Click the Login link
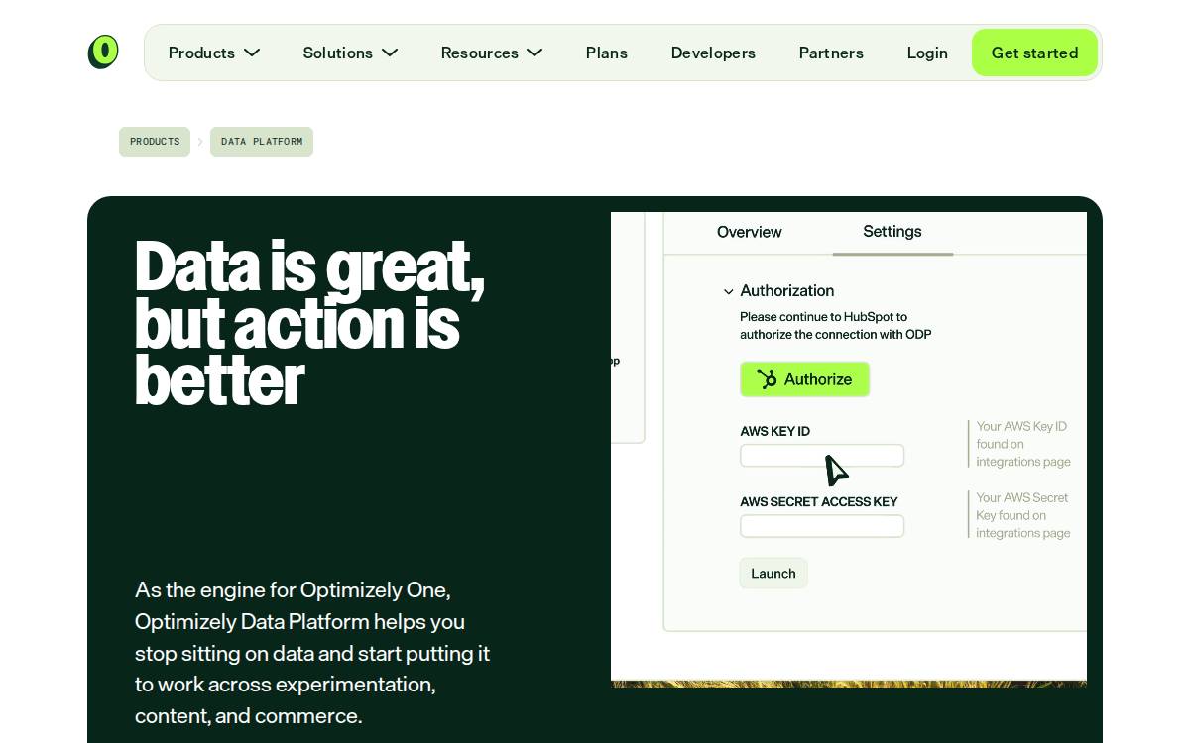This screenshot has height=743, width=1190. click(x=927, y=53)
